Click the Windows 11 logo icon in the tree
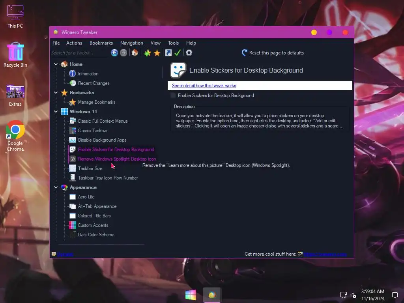This screenshot has height=303, width=404. click(x=64, y=112)
